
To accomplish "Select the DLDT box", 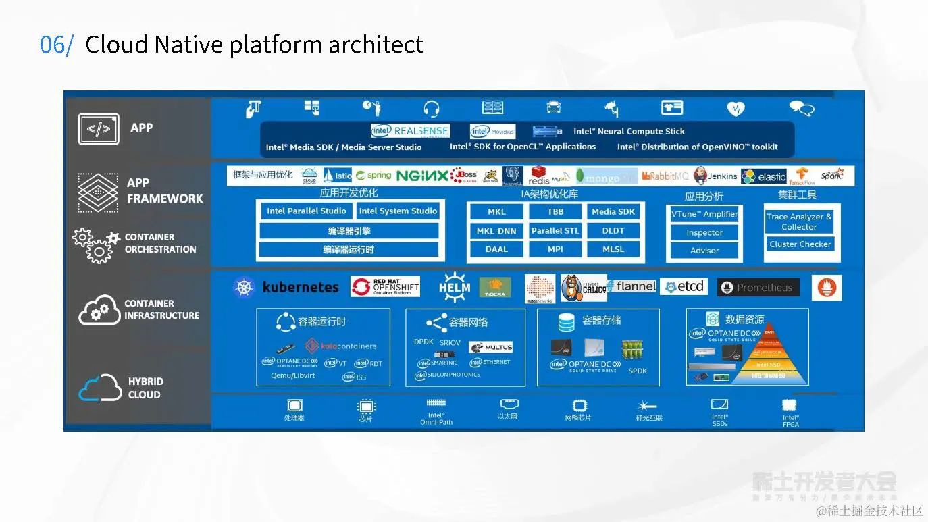I will [x=613, y=231].
